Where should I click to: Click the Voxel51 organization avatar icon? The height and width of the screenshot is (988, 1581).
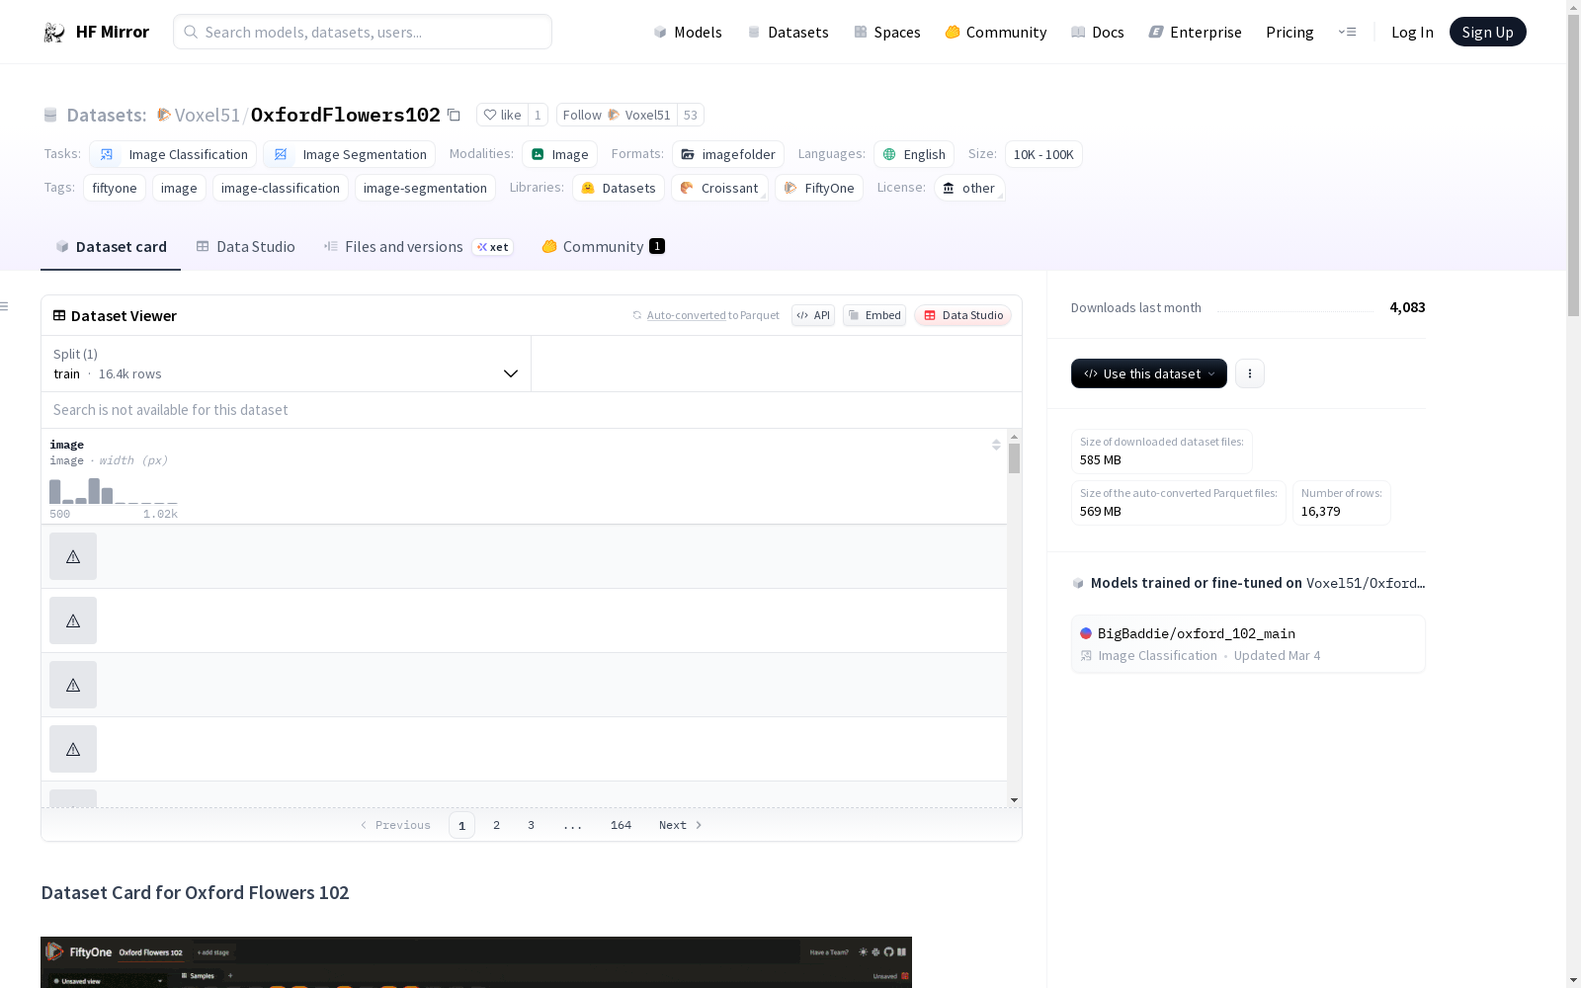click(x=164, y=115)
